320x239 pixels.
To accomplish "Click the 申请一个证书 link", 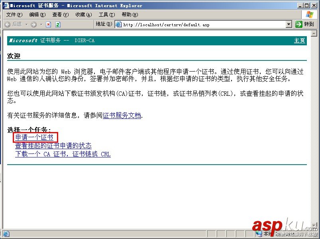I will (x=34, y=138).
